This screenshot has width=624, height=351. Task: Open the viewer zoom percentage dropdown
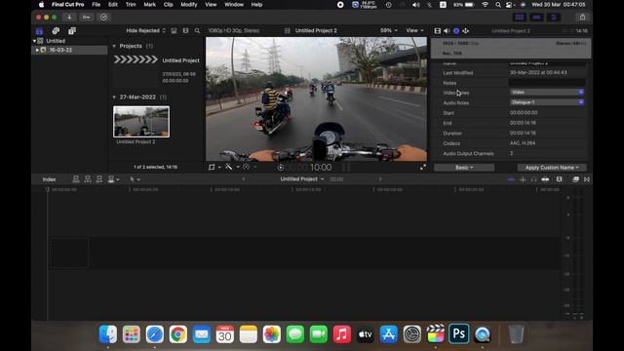point(388,30)
